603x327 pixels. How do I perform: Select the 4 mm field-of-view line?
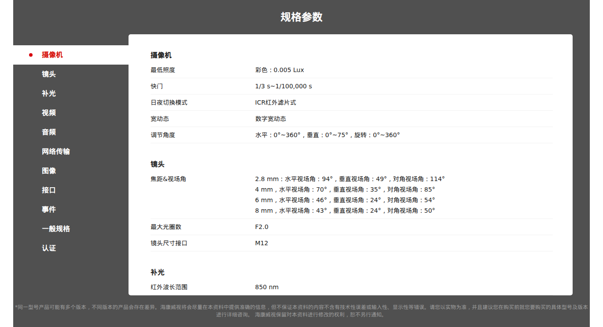point(345,189)
